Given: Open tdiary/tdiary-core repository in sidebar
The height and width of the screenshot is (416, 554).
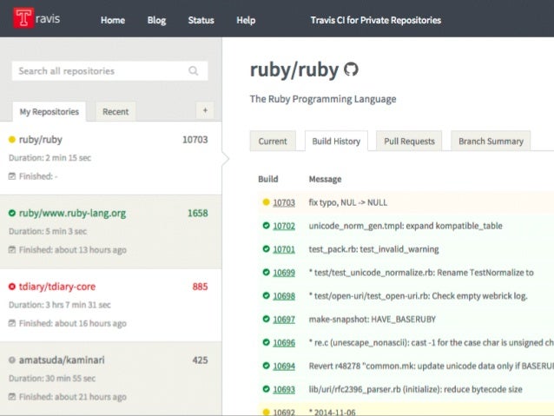Looking at the screenshot, I should click(57, 287).
